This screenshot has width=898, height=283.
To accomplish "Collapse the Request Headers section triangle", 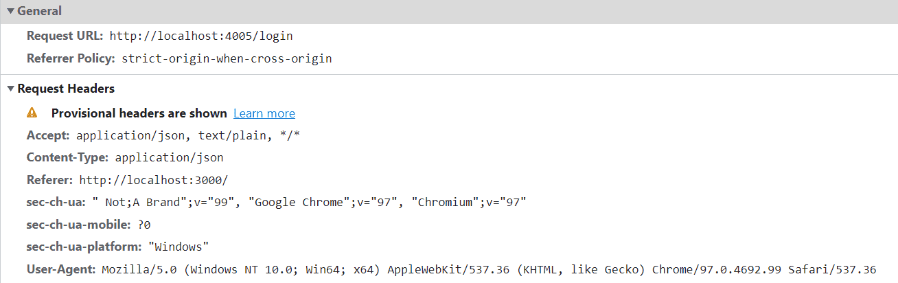I will (10, 89).
